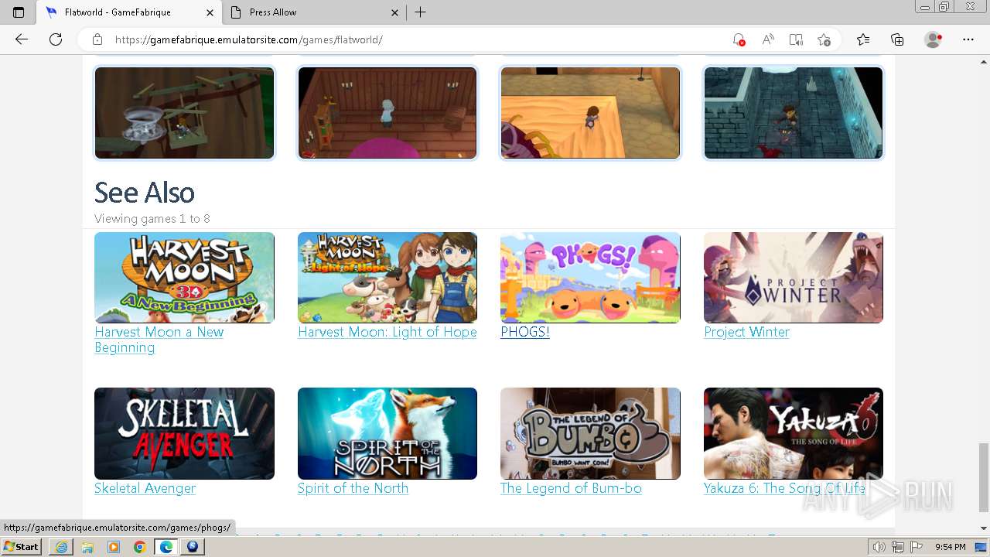Click the system tray volume speaker icon

point(880,547)
